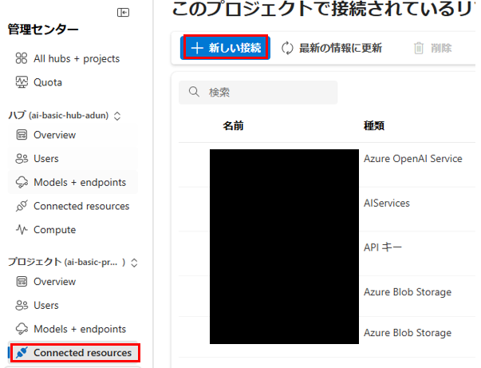Screen dimensions: 481x368
Task: Expand the hub ai-basic-hub-adun switcher
Action: click(x=117, y=116)
